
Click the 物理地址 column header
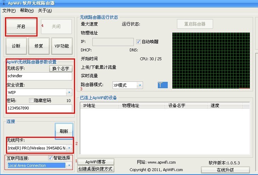(142, 105)
